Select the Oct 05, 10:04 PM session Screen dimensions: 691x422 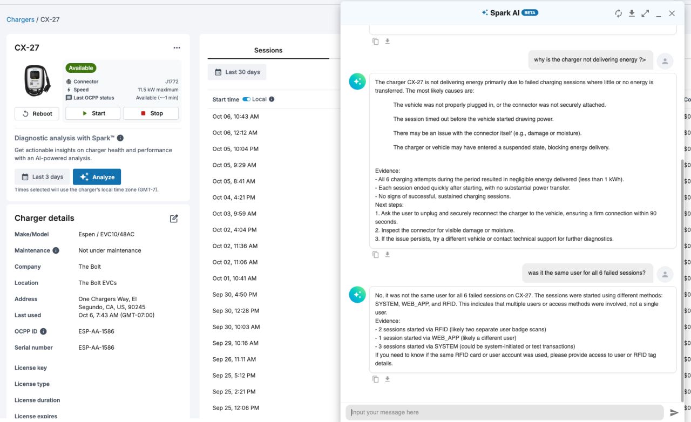click(235, 149)
